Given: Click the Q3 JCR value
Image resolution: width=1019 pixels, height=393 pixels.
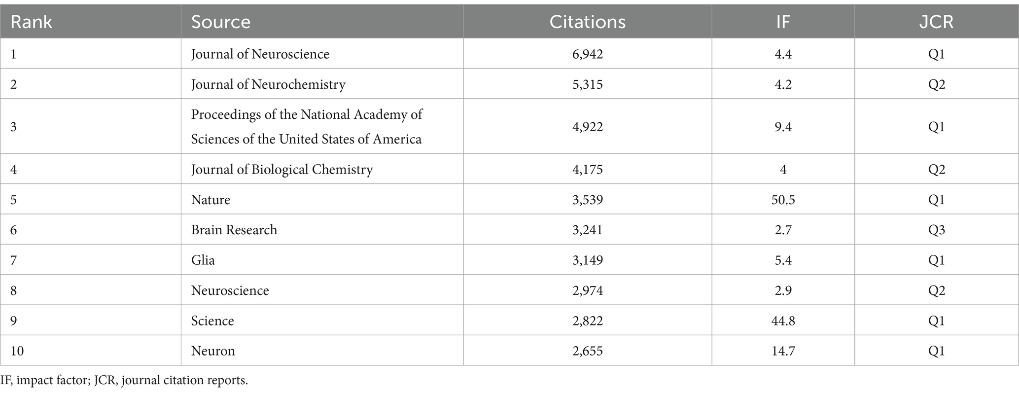Looking at the screenshot, I should coord(936,230).
